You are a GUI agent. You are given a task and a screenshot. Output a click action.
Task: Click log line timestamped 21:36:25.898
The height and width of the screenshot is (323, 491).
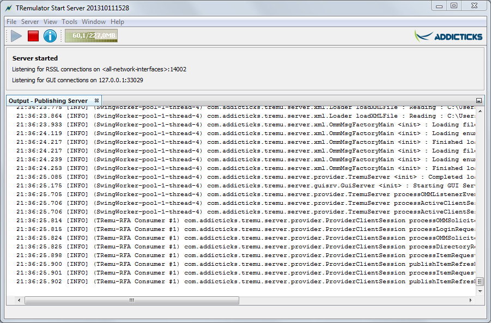(245, 255)
